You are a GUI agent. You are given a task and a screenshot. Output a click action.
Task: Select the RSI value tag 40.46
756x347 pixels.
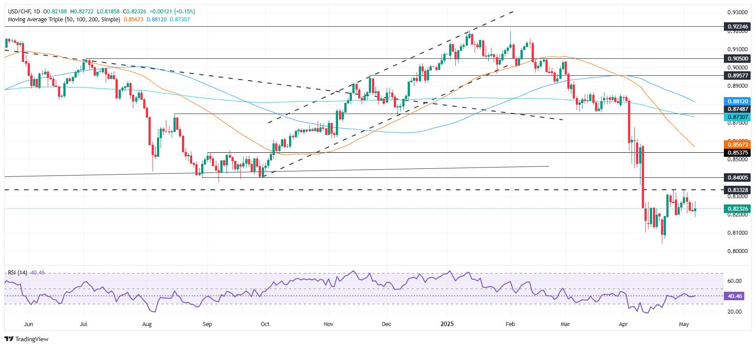click(x=734, y=296)
